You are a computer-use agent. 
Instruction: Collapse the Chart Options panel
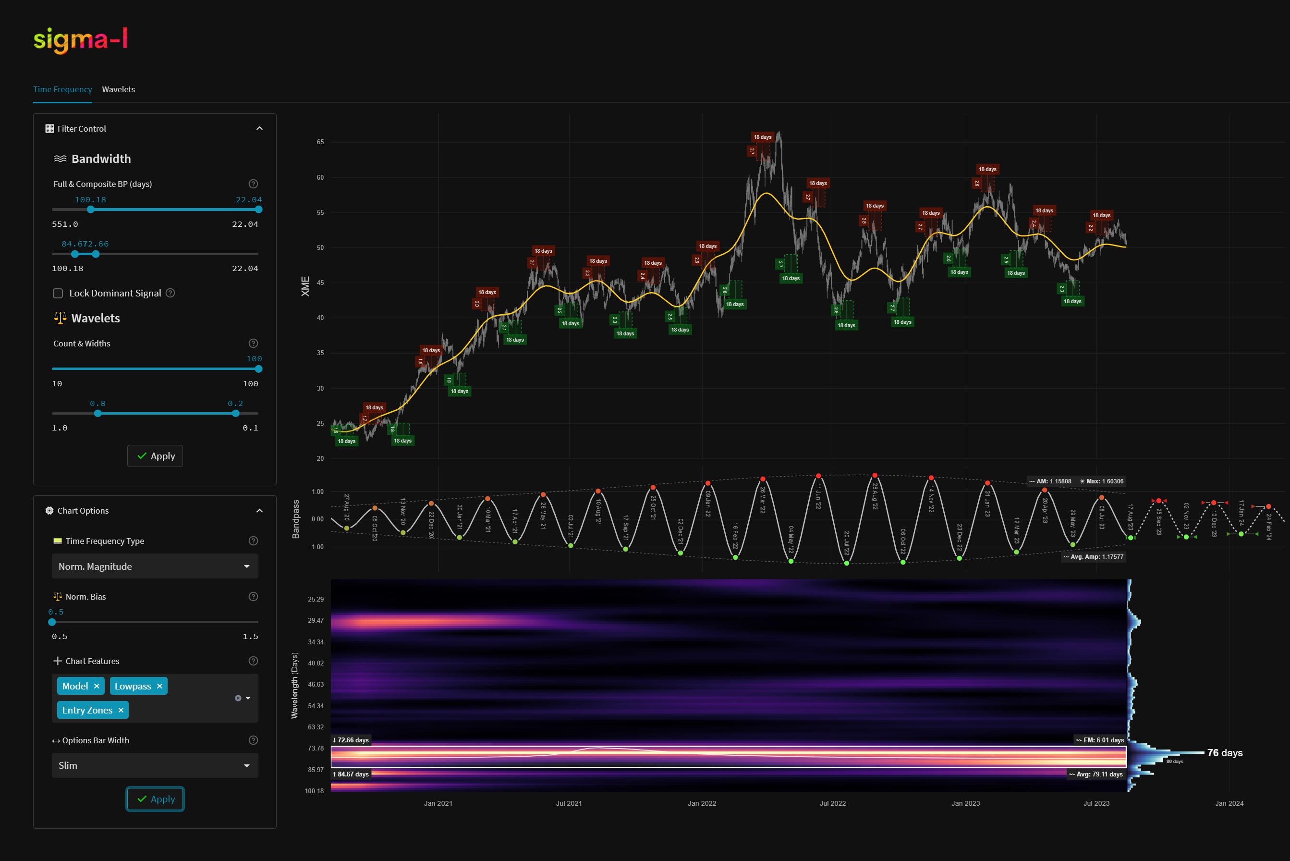point(259,511)
